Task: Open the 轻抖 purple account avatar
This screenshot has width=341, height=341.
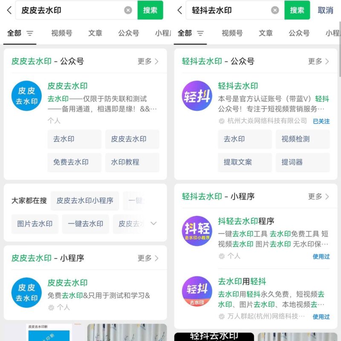Action: pos(197,96)
